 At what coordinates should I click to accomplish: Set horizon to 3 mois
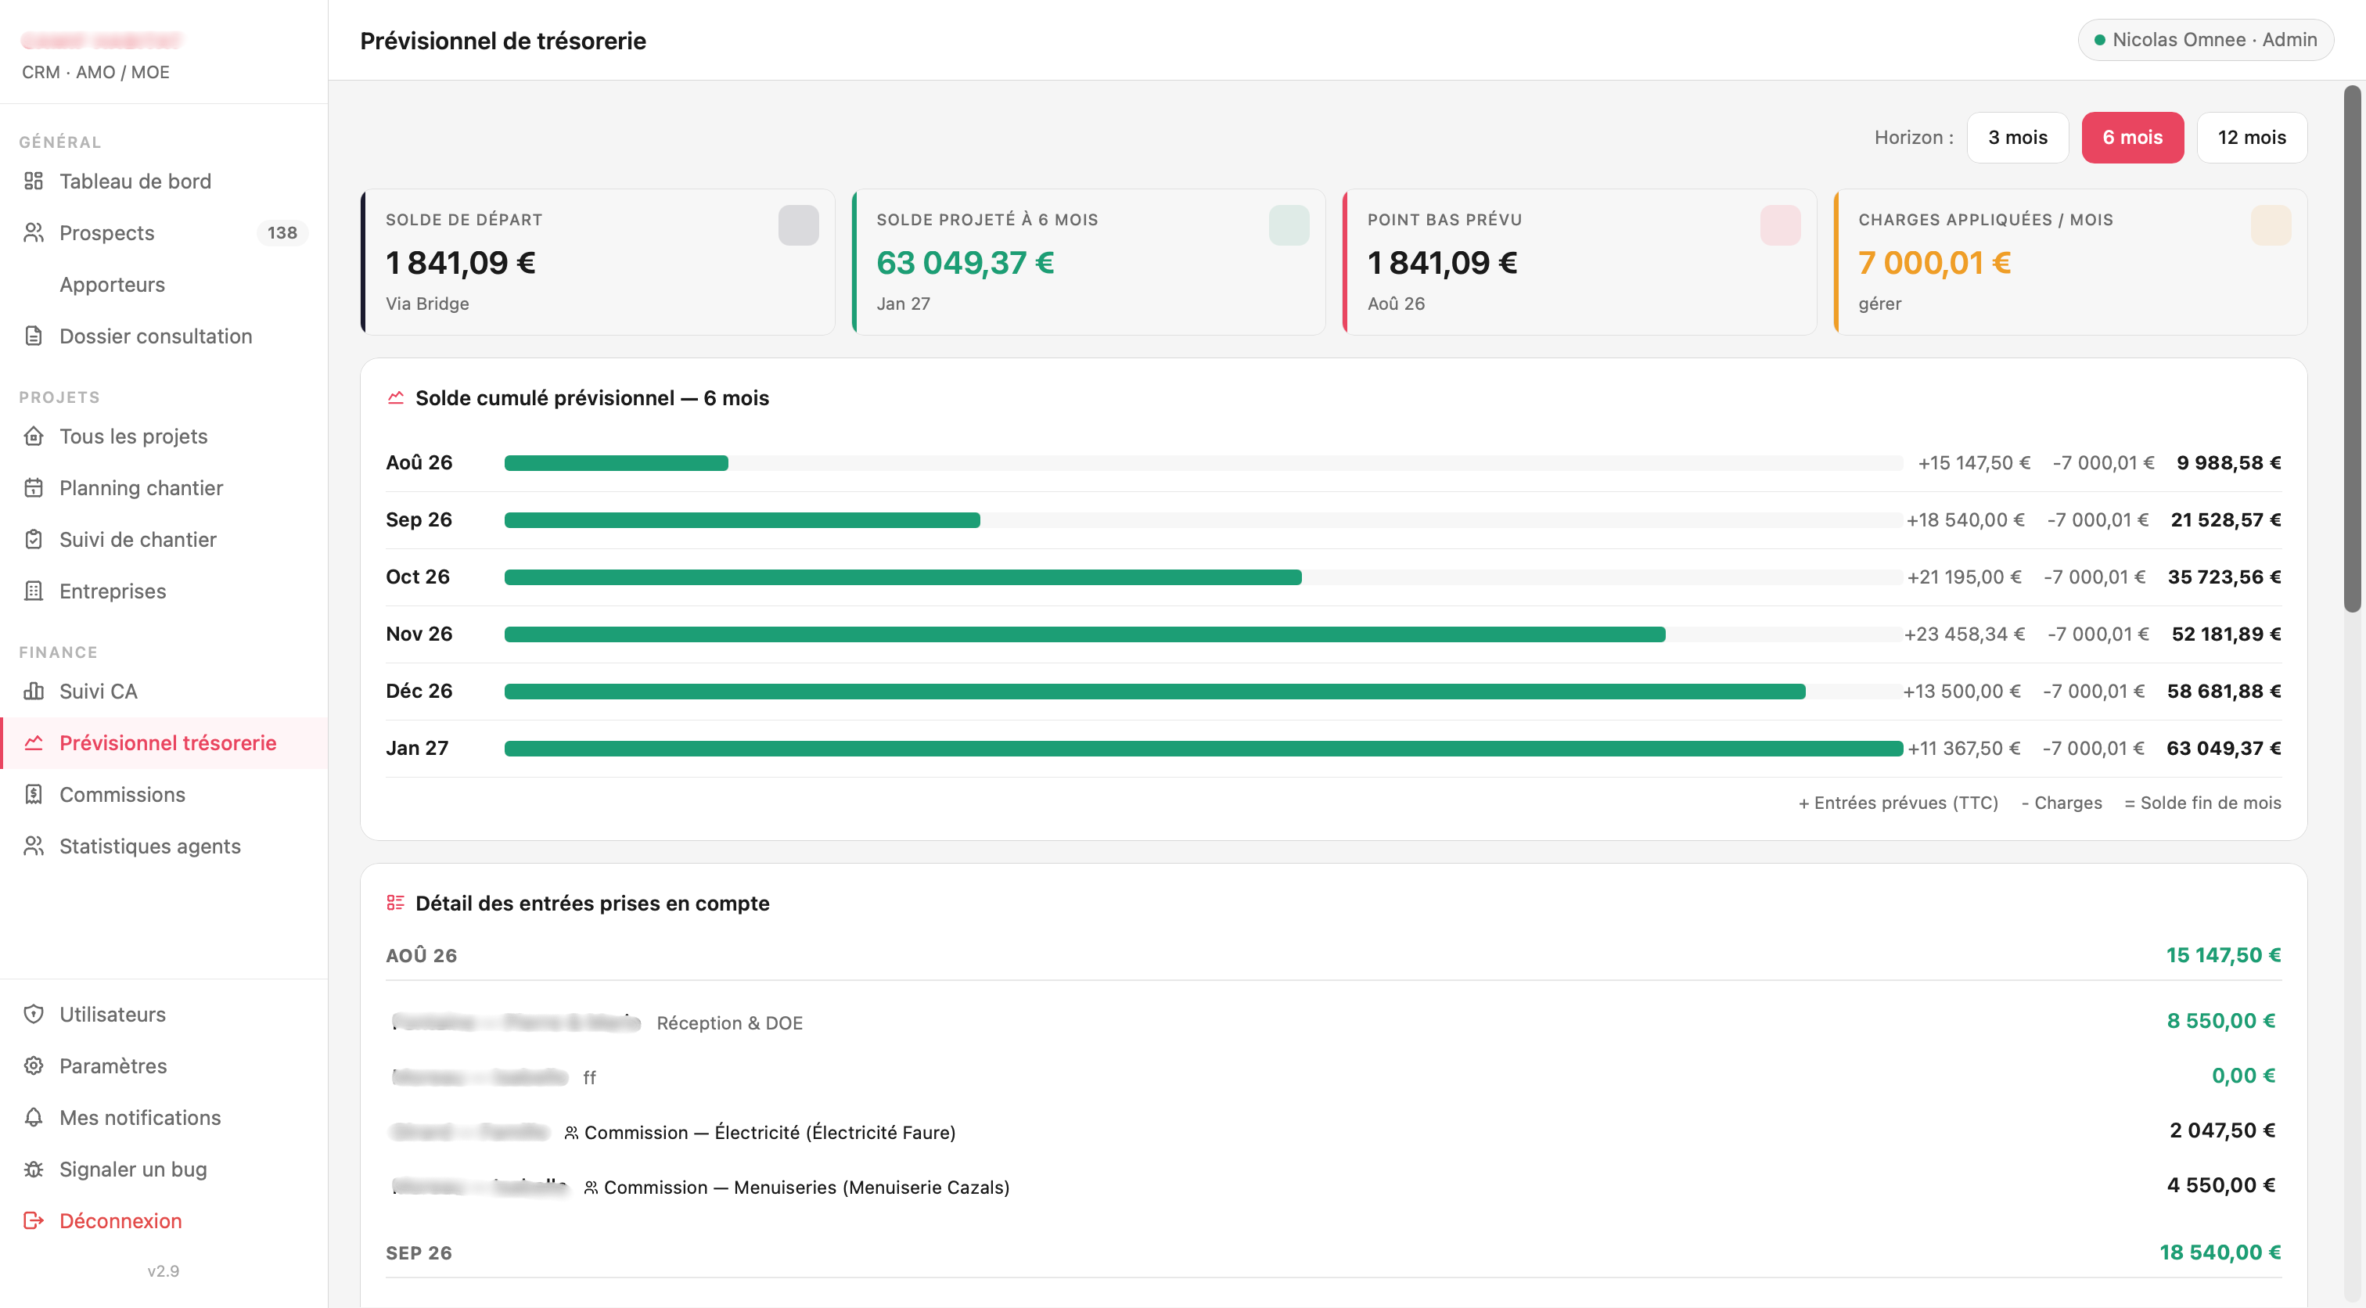pyautogui.click(x=2017, y=138)
